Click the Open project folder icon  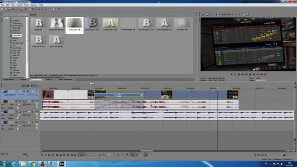coord(6,9)
